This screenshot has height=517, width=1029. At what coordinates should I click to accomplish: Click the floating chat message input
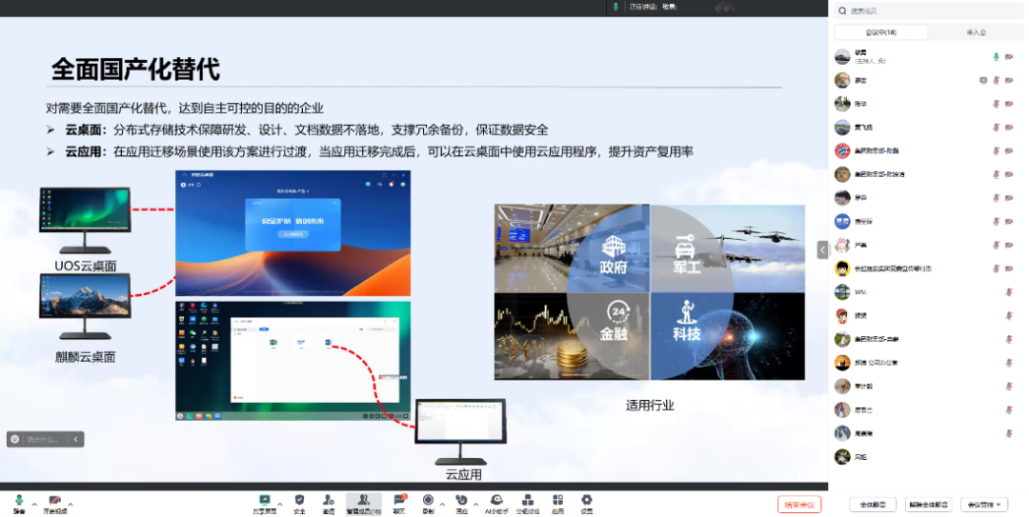tap(43, 439)
